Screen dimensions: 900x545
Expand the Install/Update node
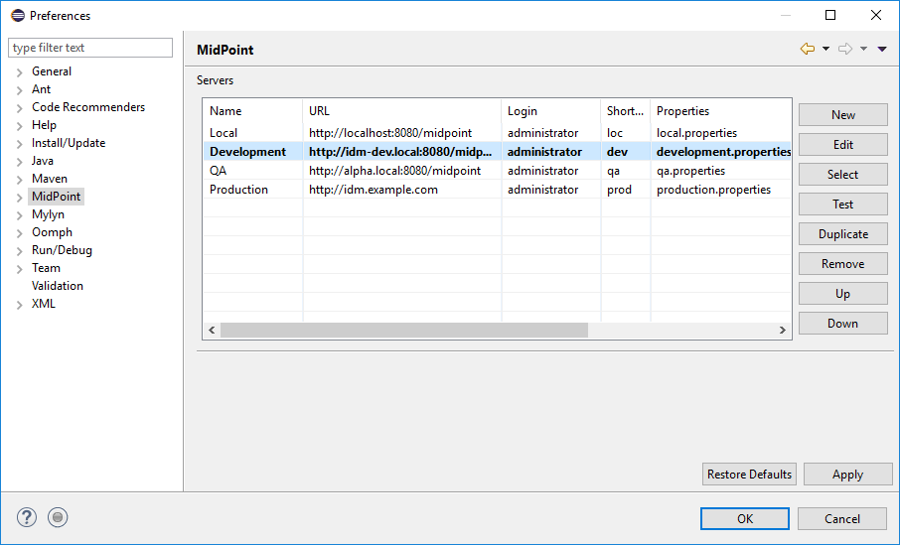pyautogui.click(x=20, y=143)
